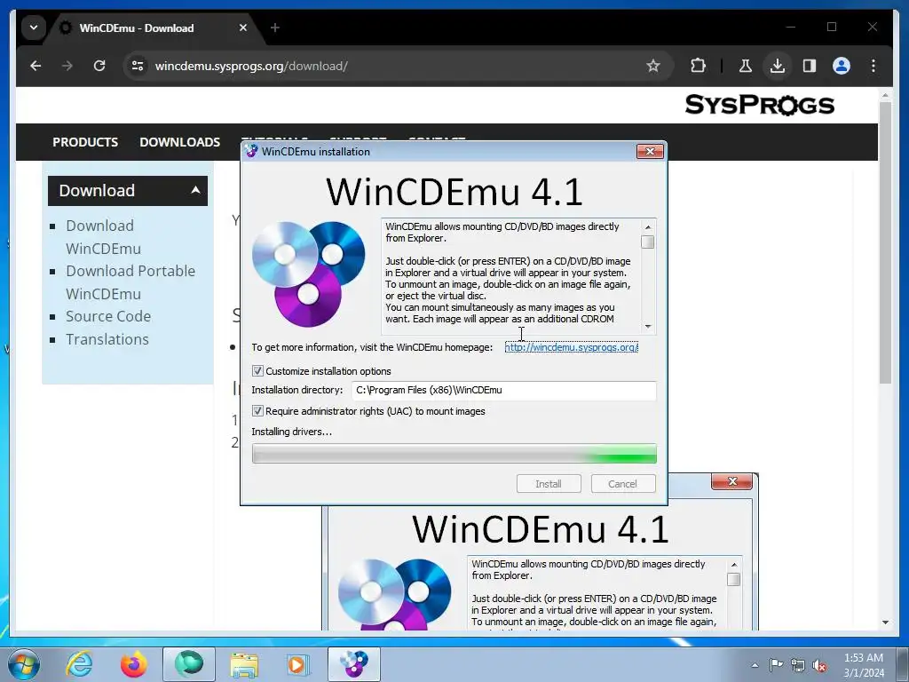The image size is (909, 682).
Task: Click the webpage vertical scrollbar thumb
Action: 885,242
